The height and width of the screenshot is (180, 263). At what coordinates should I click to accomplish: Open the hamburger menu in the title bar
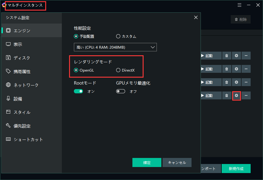pos(239,5)
